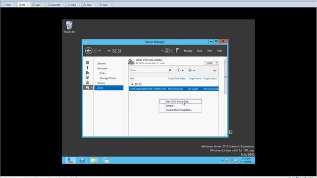
Task: Open the navigation history dropdown arrow
Action: point(100,50)
